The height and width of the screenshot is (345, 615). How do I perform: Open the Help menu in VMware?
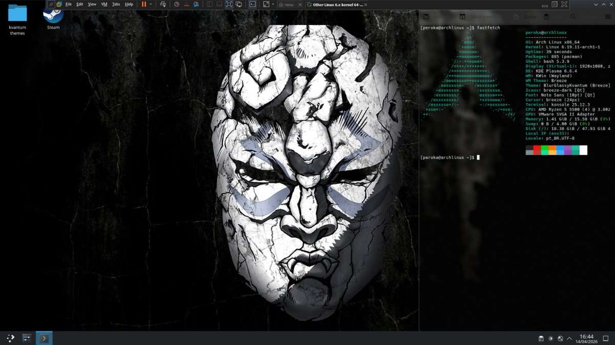(129, 4)
